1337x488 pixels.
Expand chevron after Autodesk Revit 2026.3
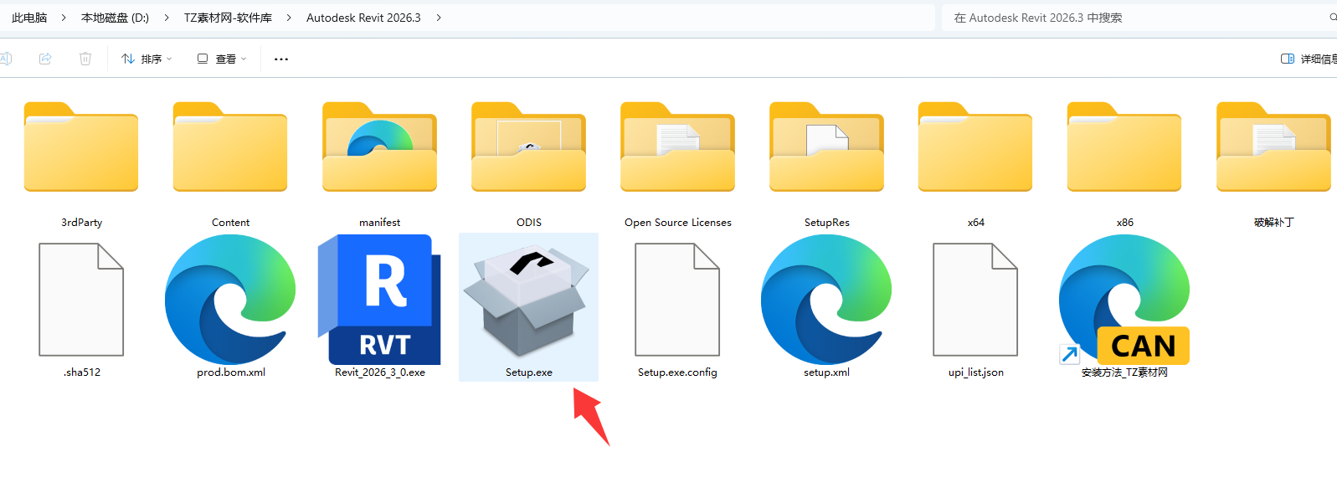point(439,18)
